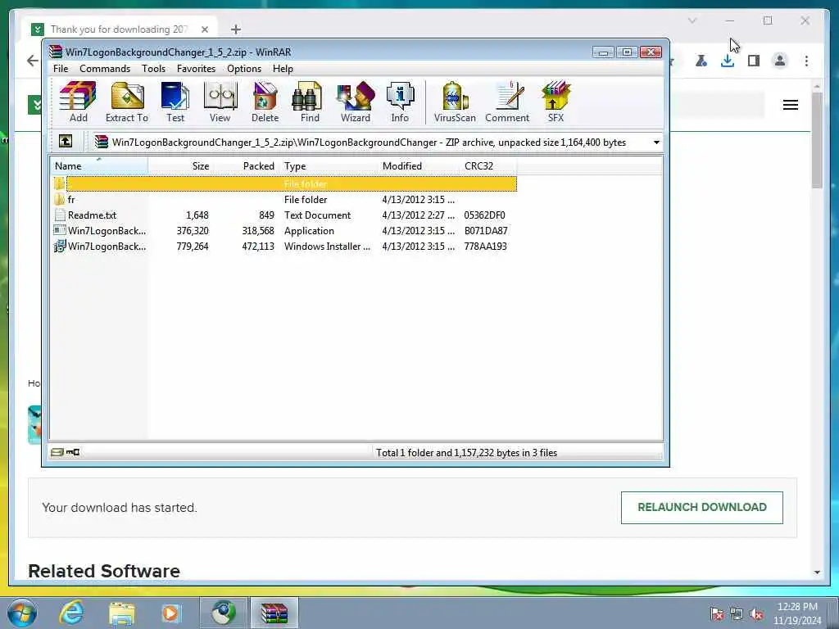The image size is (839, 629).
Task: Sort the list by the Size column
Action: (180, 165)
